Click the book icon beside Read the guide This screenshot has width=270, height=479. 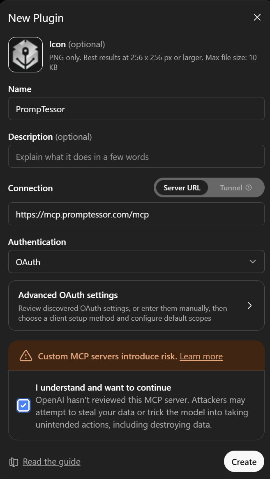[x=14, y=462]
